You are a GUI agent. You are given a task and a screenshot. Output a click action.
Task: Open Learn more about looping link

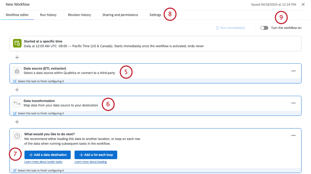[x=91, y=162]
